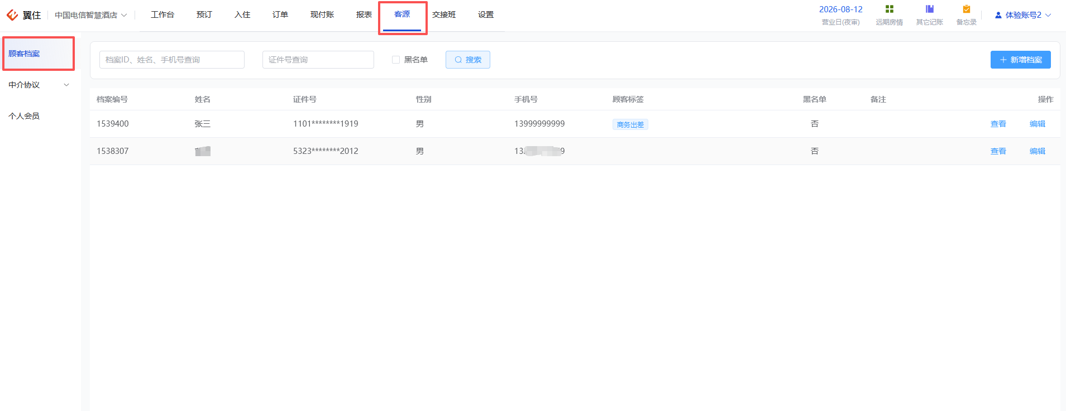Click the plus icon in 新增档案 button

[x=1003, y=60]
